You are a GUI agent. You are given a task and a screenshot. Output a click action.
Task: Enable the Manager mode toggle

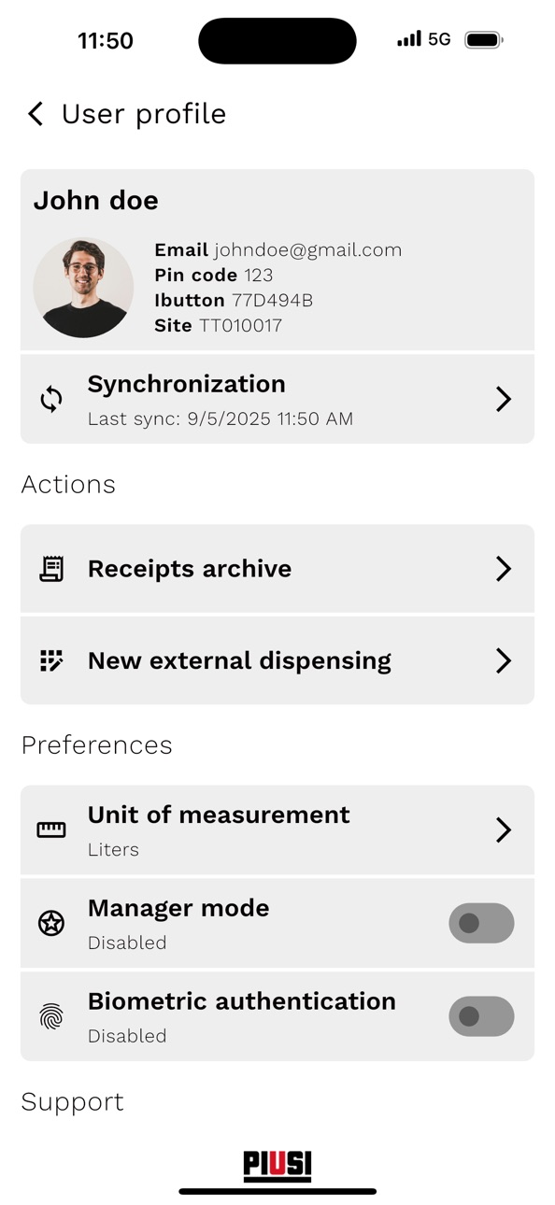[481, 923]
